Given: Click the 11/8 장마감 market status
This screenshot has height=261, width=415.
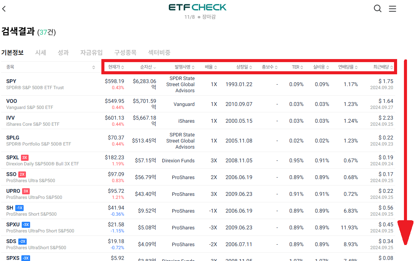Looking at the screenshot, I should pyautogui.click(x=200, y=17).
